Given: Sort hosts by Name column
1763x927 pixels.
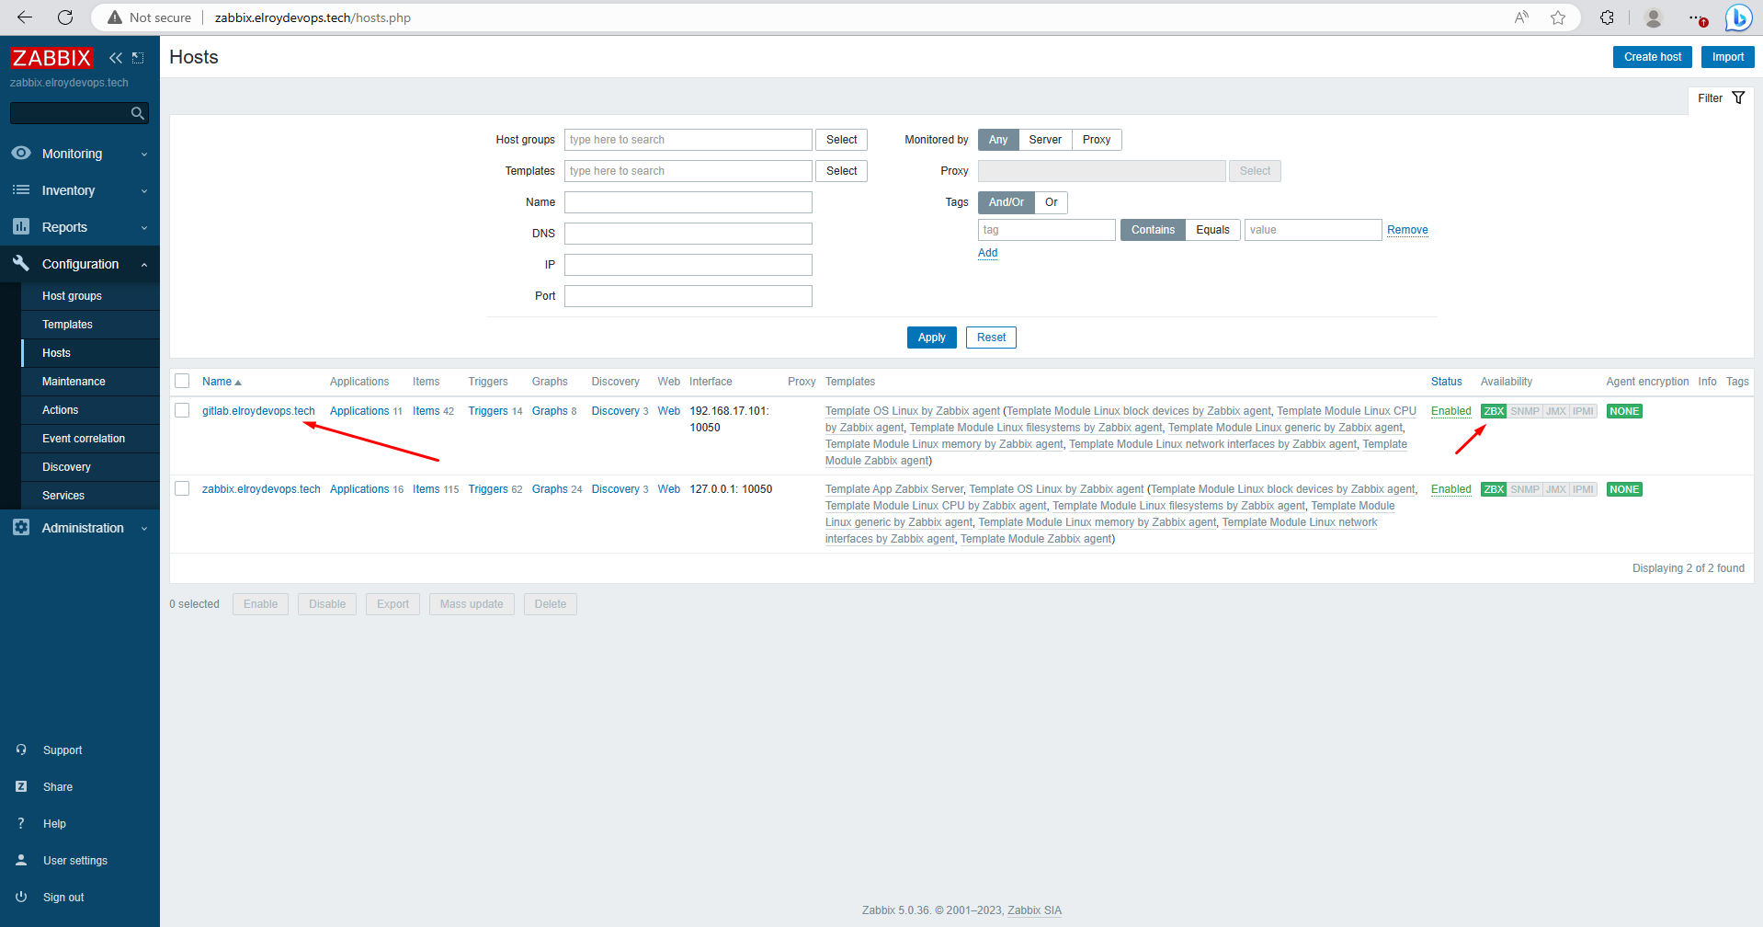Looking at the screenshot, I should coord(222,382).
